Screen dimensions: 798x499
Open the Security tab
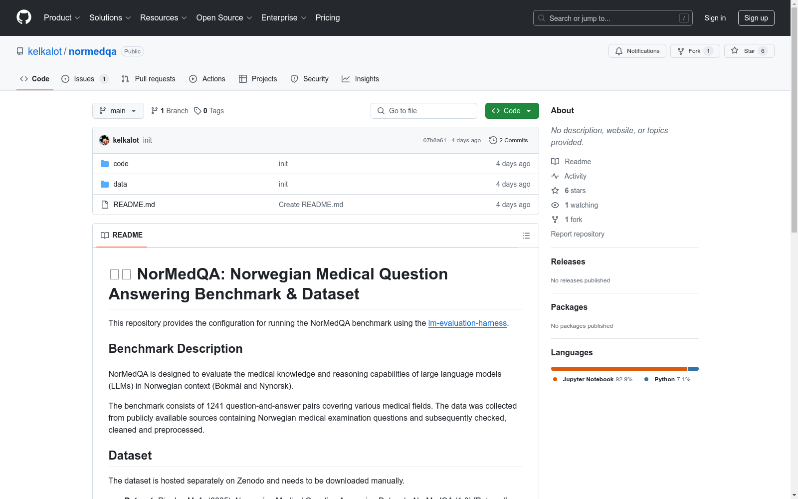click(310, 79)
